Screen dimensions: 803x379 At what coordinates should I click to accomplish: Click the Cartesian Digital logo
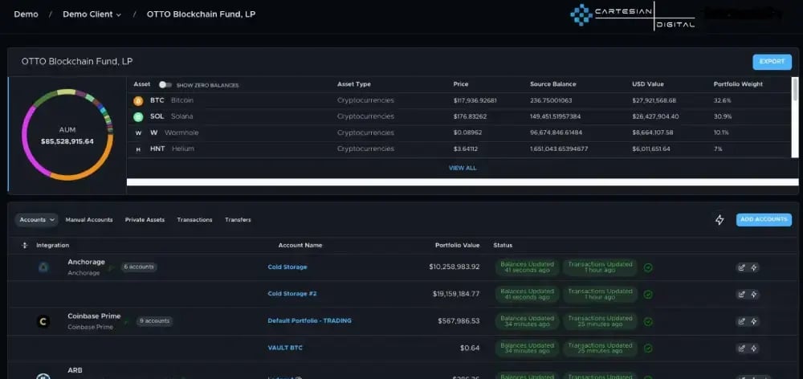(x=633, y=16)
